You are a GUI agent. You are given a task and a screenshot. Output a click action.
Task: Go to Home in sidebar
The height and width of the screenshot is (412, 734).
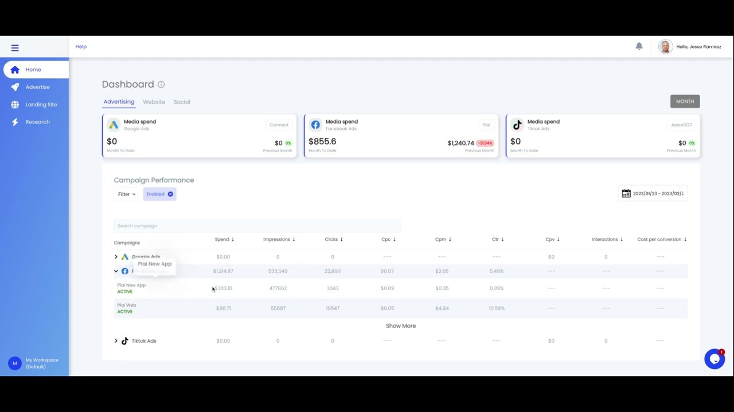36,69
